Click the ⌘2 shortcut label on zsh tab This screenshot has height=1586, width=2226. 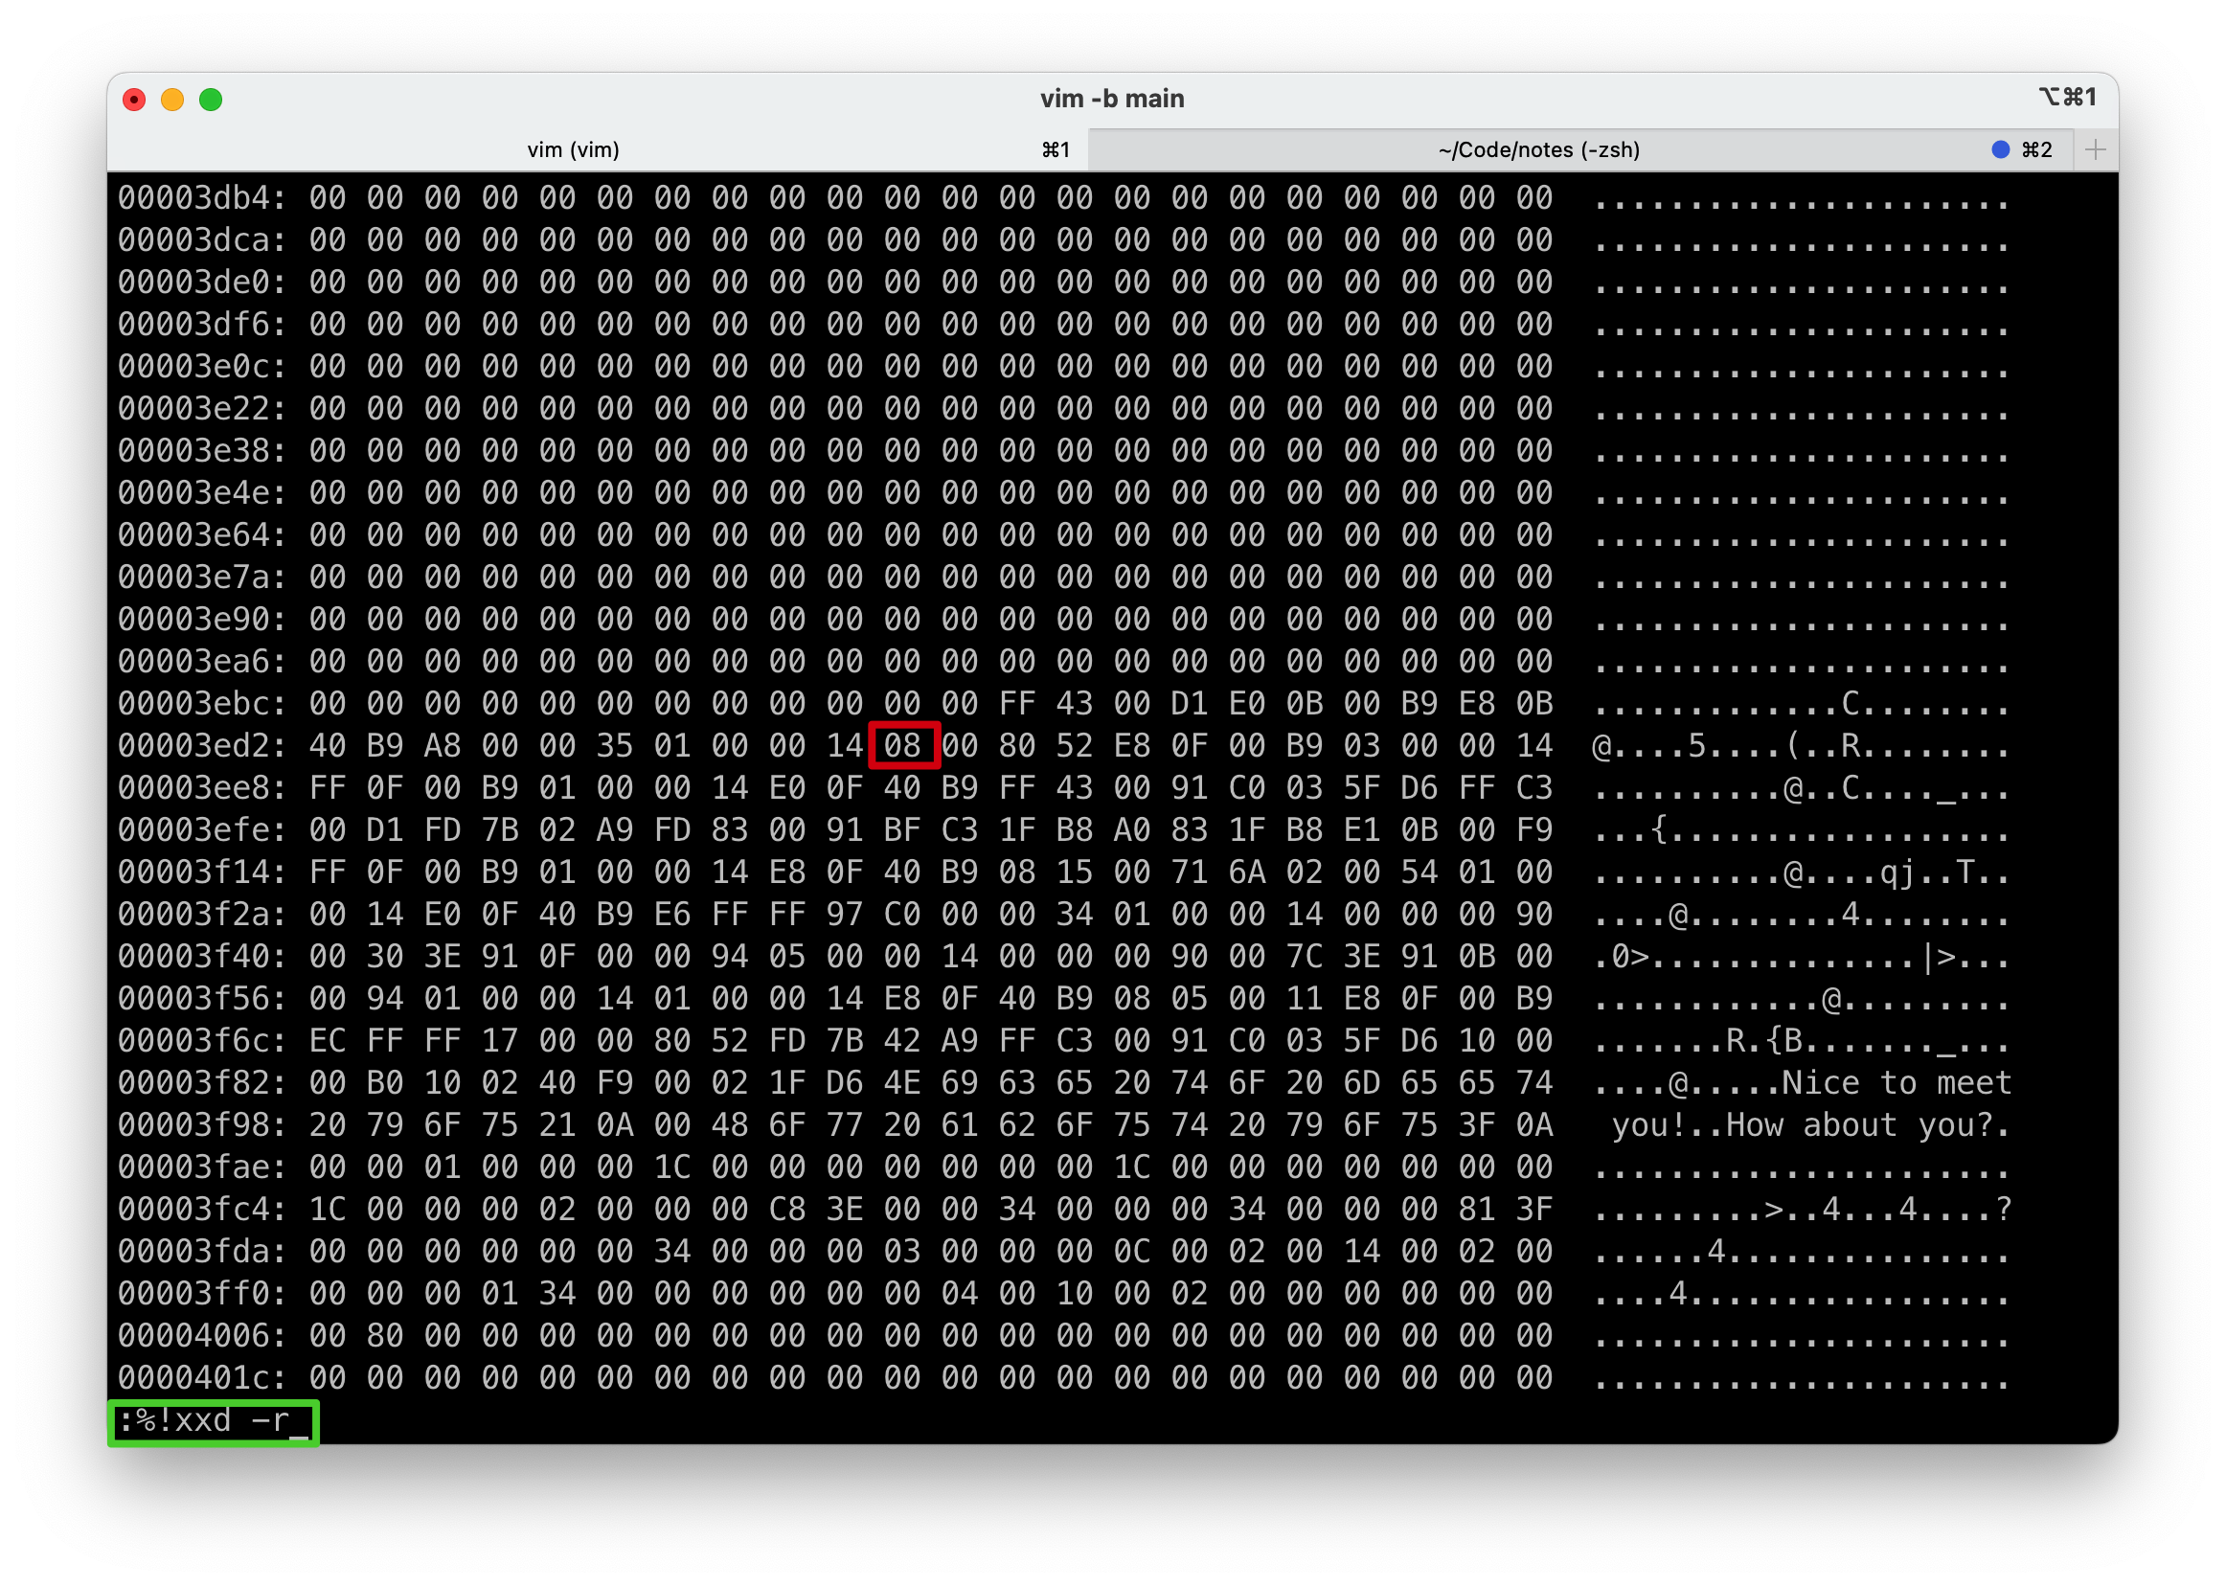2036,149
